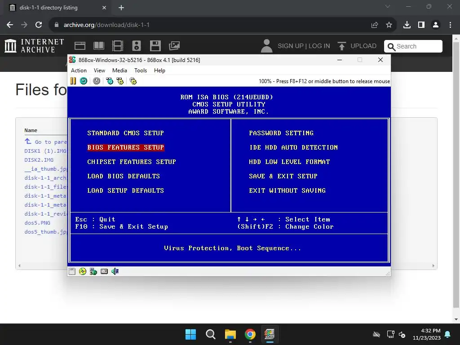Click the yellow Ctrl+Alt+Esc icon
The height and width of the screenshot is (345, 460).
120,81
